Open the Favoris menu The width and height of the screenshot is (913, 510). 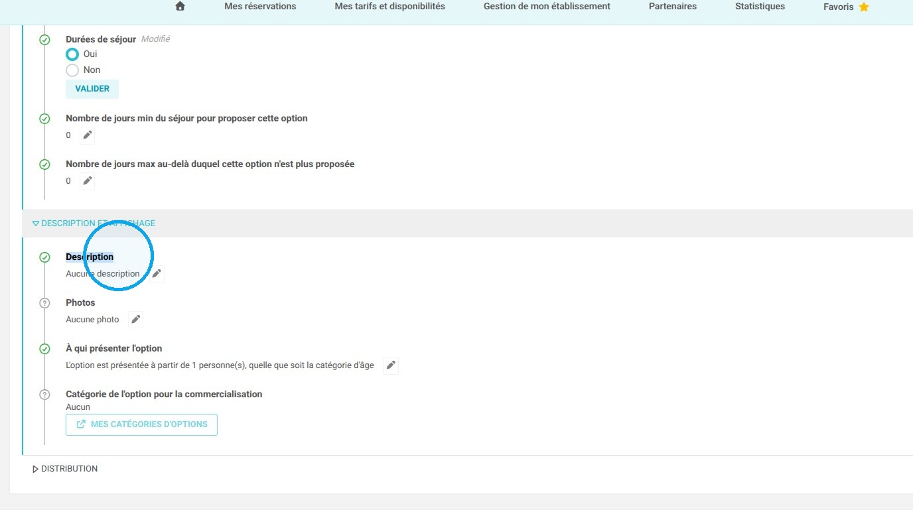click(846, 7)
